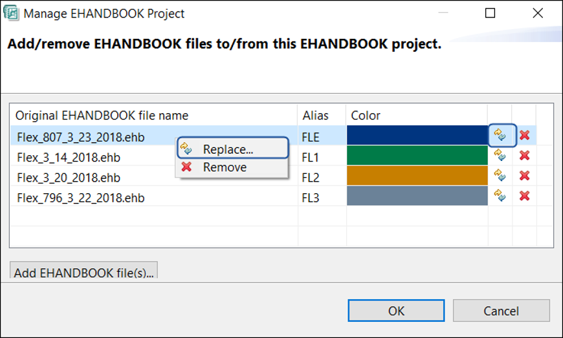Remove Flex_3_14_2018.ehb using red X icon
Viewport: 563px width, 338px height.
click(x=525, y=155)
